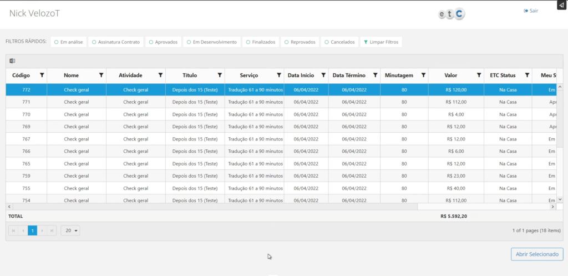
Task: Open the filter icon on the Código column
Action: [42, 75]
